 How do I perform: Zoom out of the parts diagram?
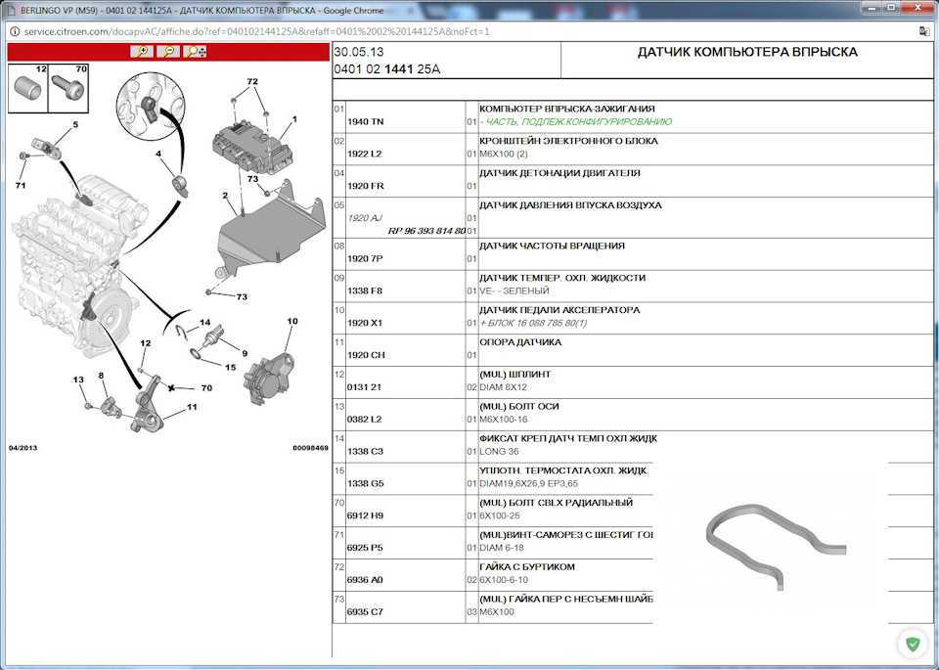(x=168, y=52)
